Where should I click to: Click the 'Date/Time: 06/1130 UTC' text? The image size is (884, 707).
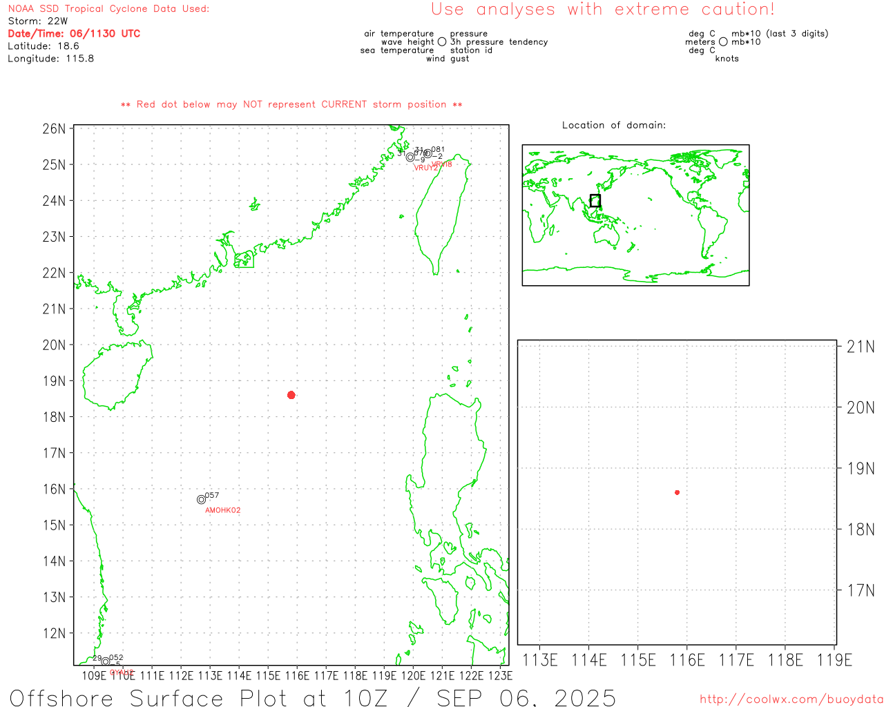click(x=74, y=34)
